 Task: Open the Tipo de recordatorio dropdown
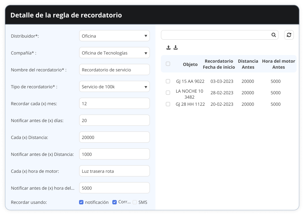[114, 87]
